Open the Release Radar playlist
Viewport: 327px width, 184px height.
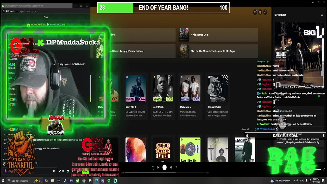(218, 96)
